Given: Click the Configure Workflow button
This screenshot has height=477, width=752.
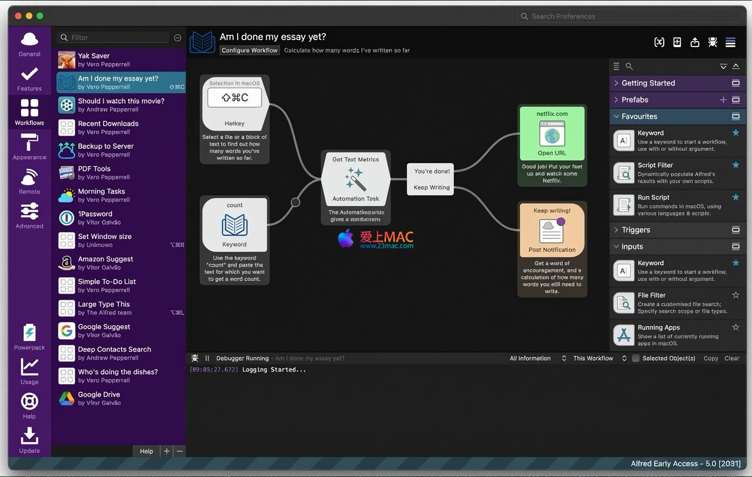Looking at the screenshot, I should [x=249, y=50].
